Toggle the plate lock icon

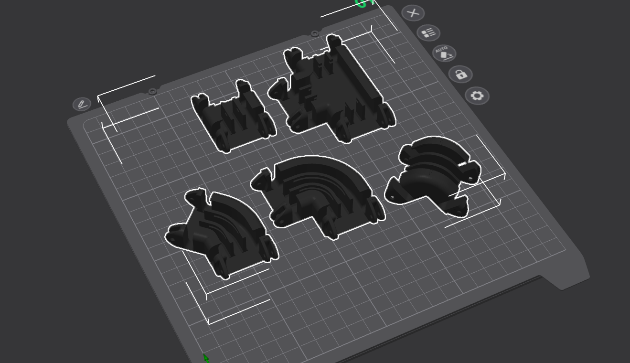[x=461, y=75]
